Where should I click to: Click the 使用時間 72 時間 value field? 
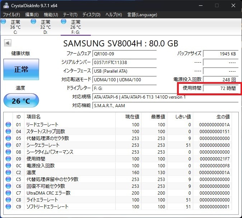coord(220,88)
